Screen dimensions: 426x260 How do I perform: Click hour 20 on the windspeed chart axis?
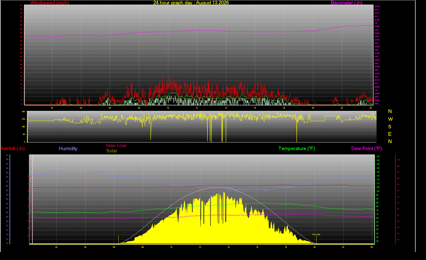313,108
